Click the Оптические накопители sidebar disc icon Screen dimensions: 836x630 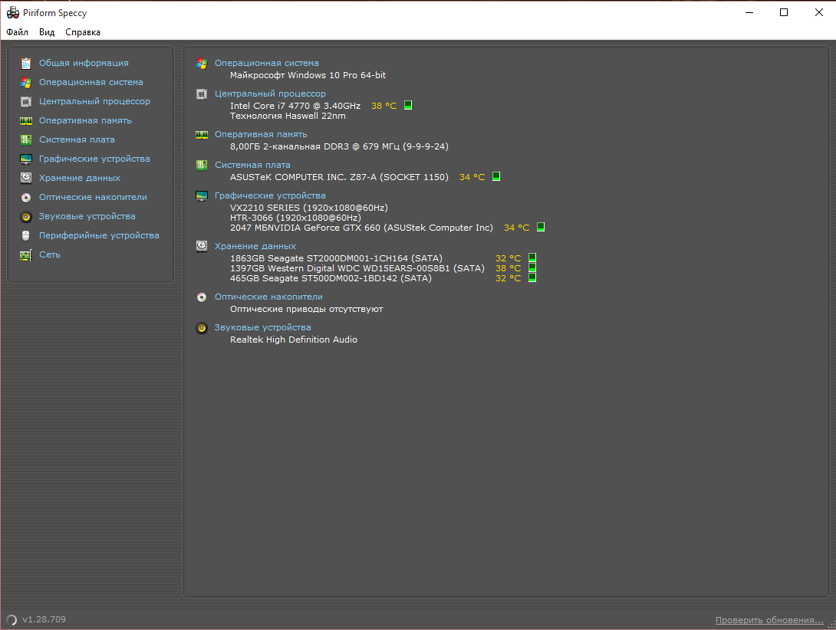25,198
